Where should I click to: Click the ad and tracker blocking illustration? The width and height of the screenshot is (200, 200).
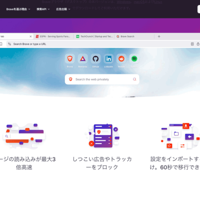coord(102,136)
